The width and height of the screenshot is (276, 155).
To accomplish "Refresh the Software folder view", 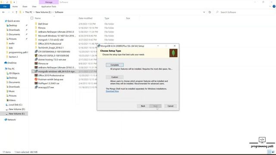I will [210, 12].
